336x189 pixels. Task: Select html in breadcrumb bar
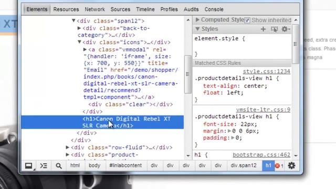[75, 165]
